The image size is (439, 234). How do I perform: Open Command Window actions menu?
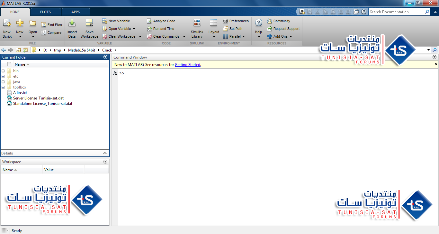[x=435, y=57]
